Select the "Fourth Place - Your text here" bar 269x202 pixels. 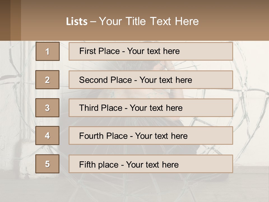[x=151, y=136]
